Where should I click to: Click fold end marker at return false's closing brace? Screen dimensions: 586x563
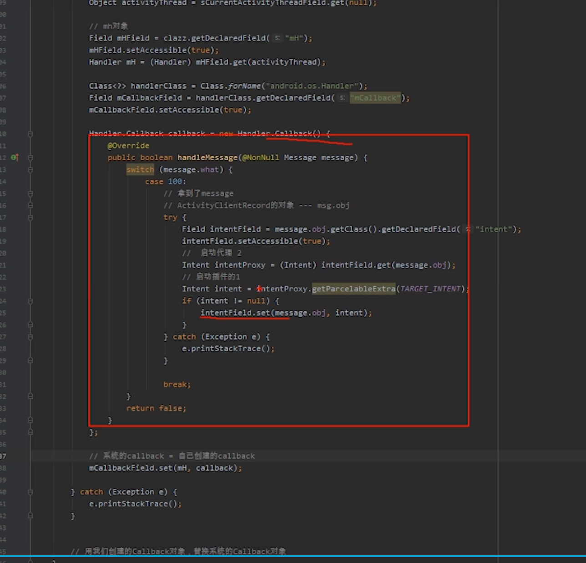click(x=30, y=420)
